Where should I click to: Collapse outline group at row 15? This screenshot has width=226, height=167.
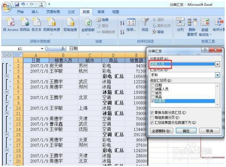tap(7, 134)
